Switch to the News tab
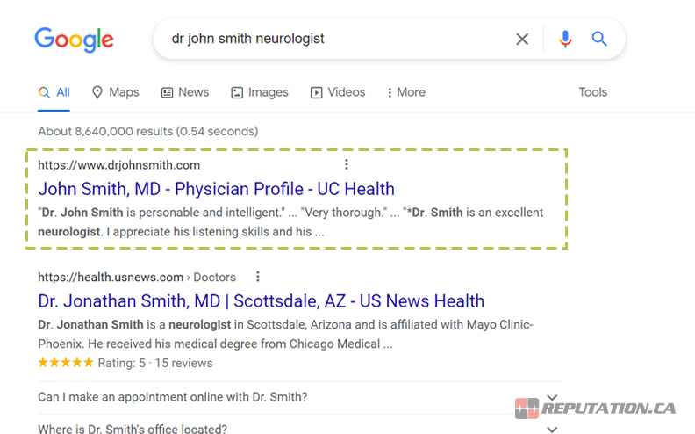This screenshot has height=434, width=695. [x=184, y=92]
